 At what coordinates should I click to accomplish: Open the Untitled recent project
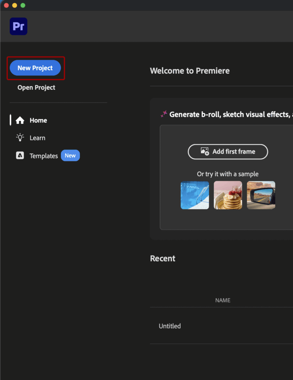pos(170,326)
